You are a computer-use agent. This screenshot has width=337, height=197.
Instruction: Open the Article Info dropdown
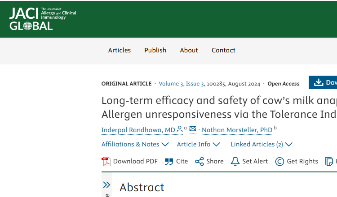click(x=198, y=144)
